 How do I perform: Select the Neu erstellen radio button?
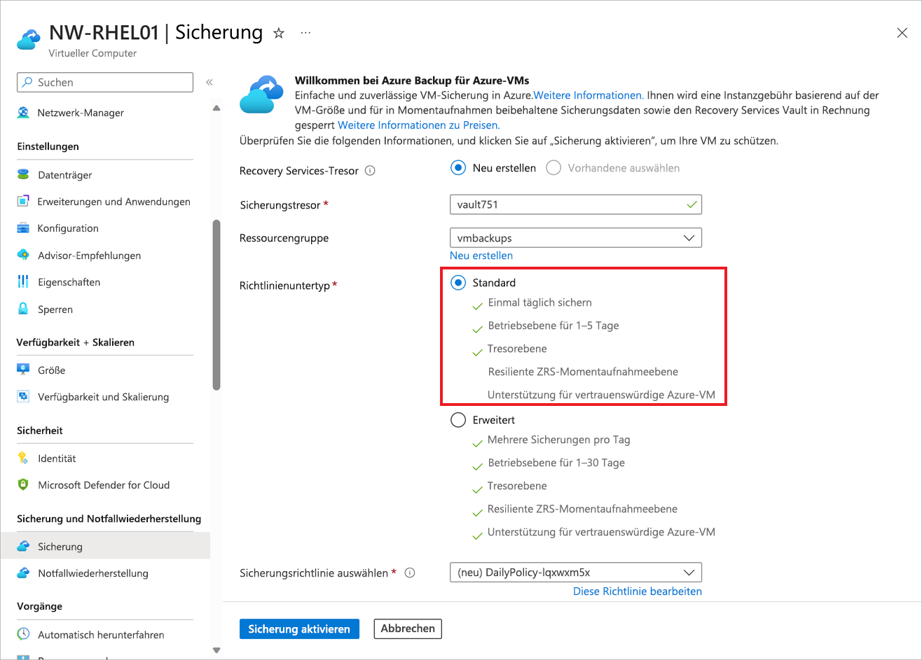coord(458,168)
